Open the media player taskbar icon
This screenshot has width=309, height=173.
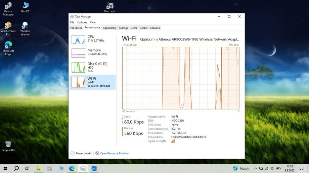pos(49,169)
